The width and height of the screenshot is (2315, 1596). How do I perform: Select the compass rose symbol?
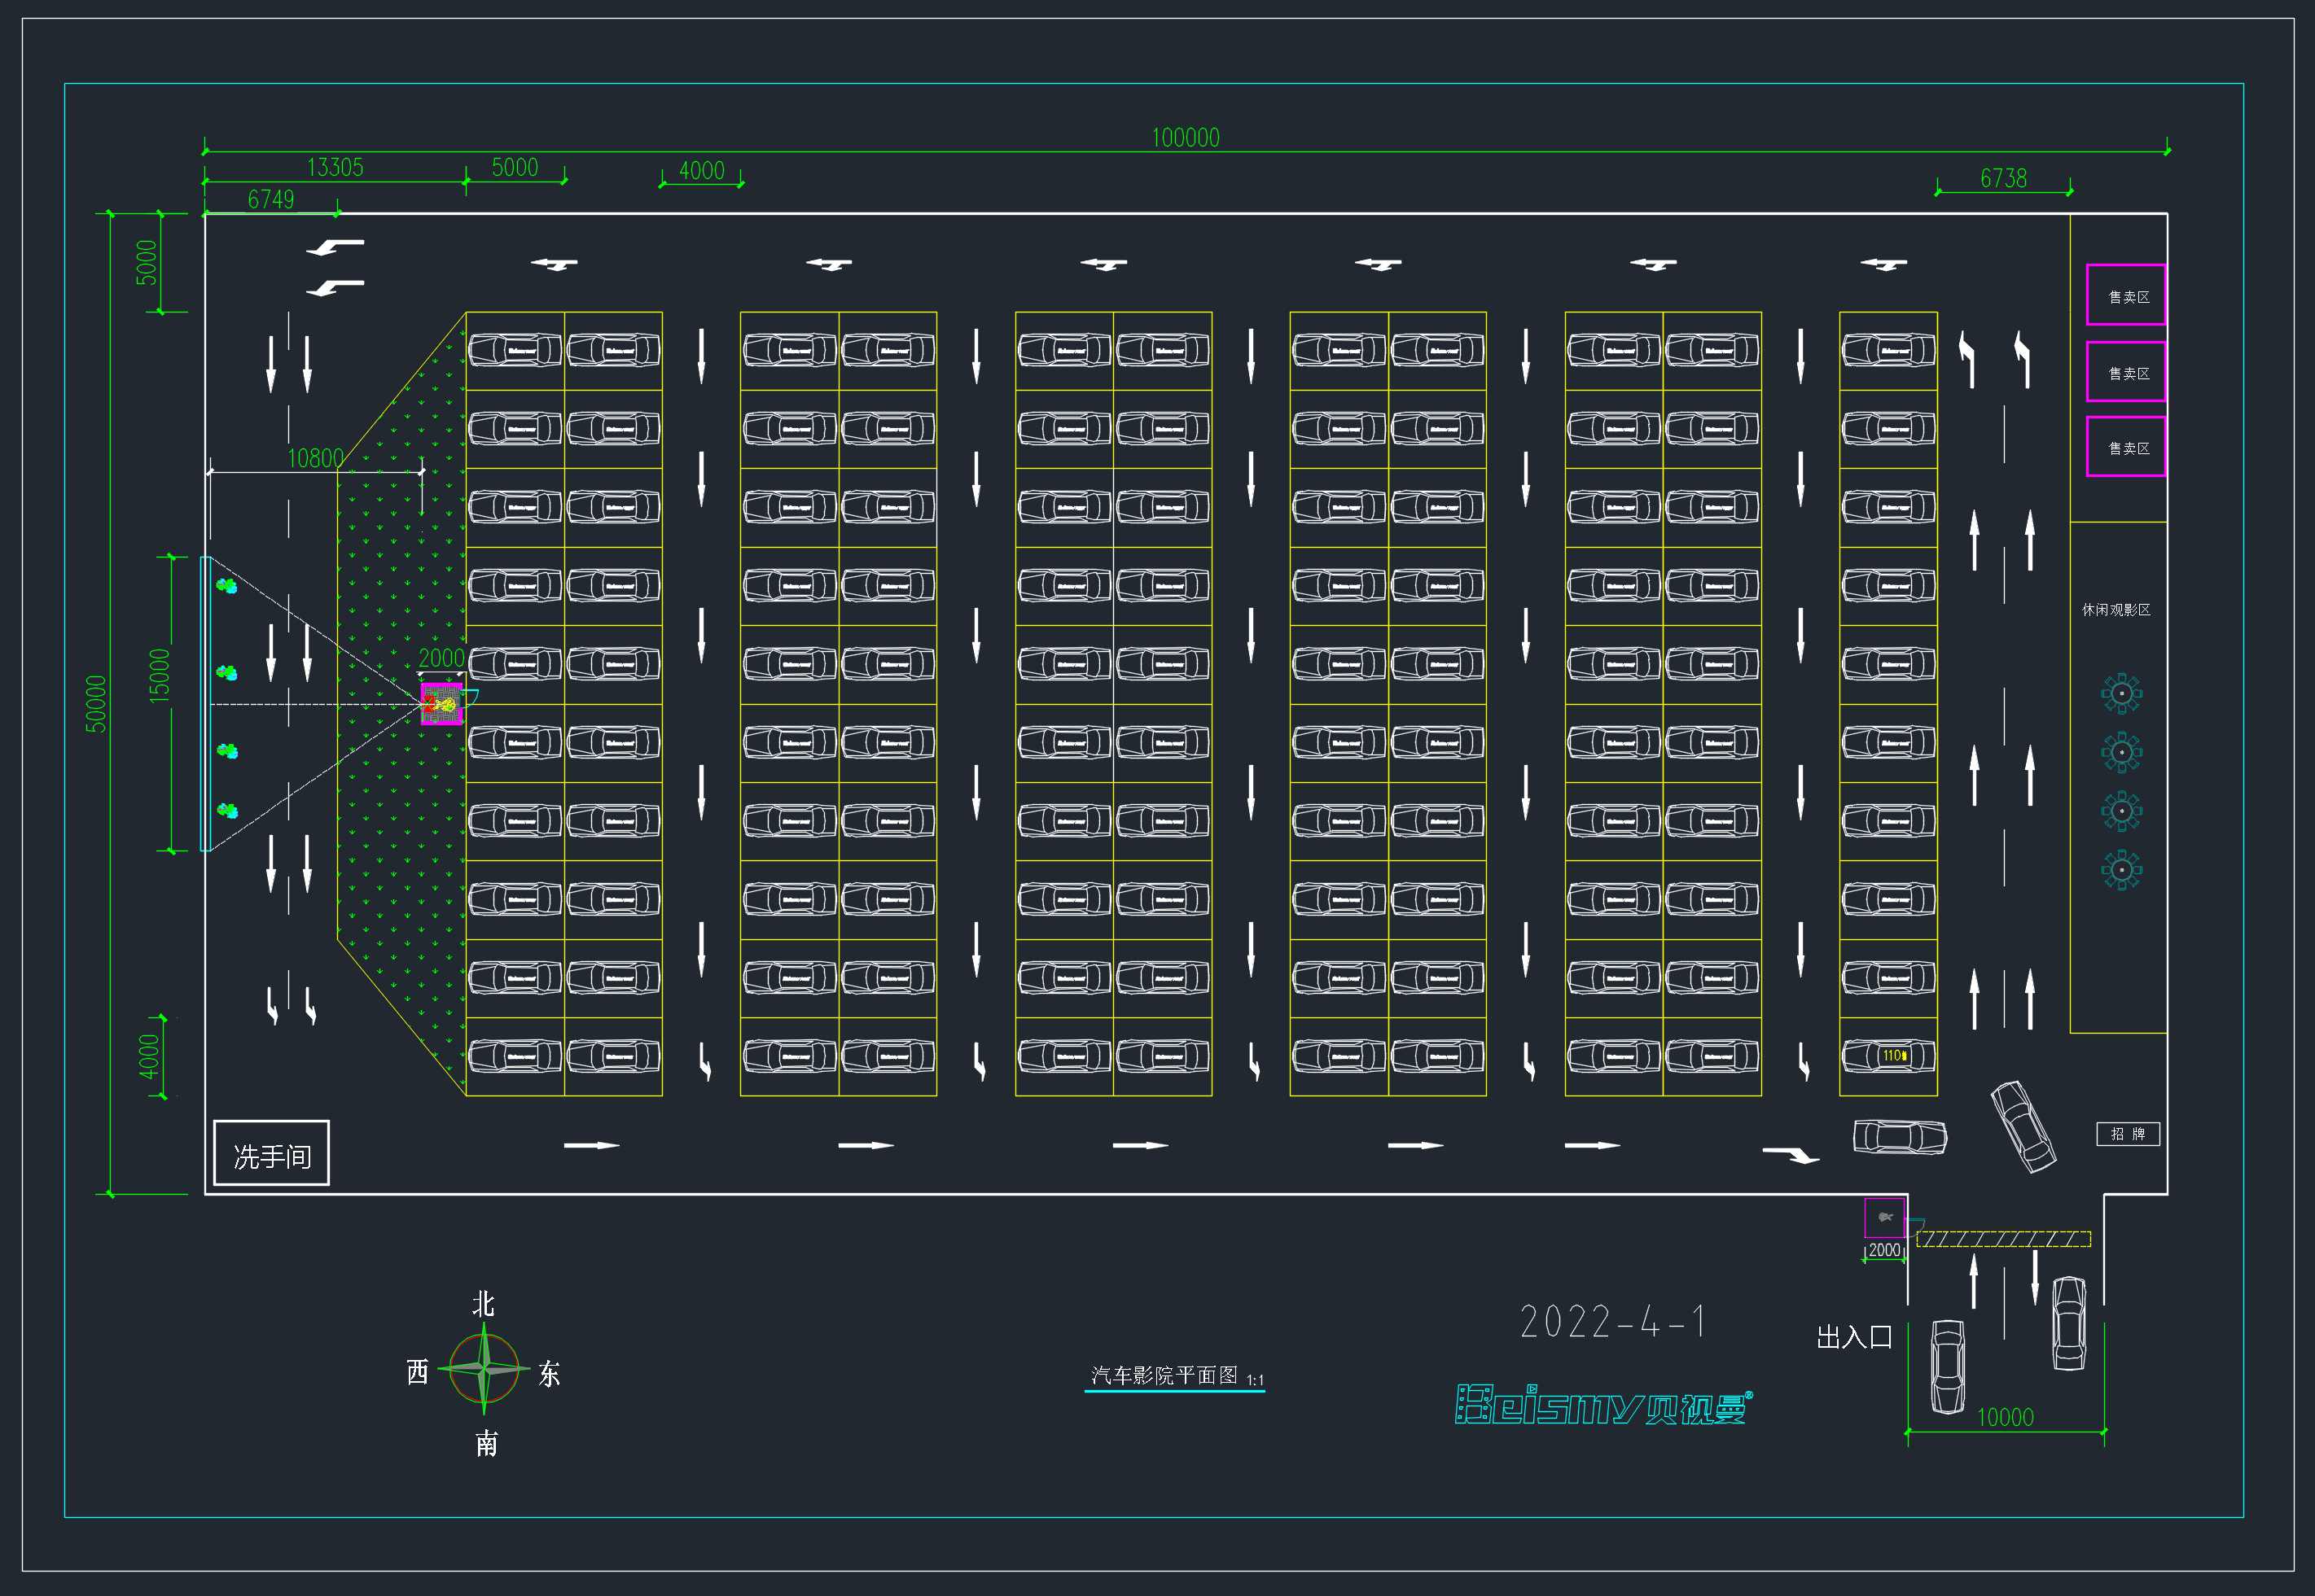484,1368
